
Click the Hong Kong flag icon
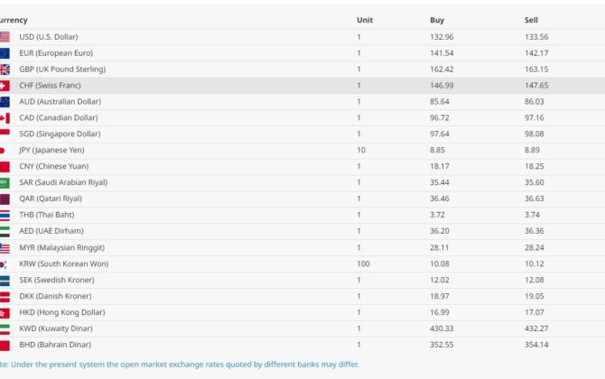[x=5, y=313]
